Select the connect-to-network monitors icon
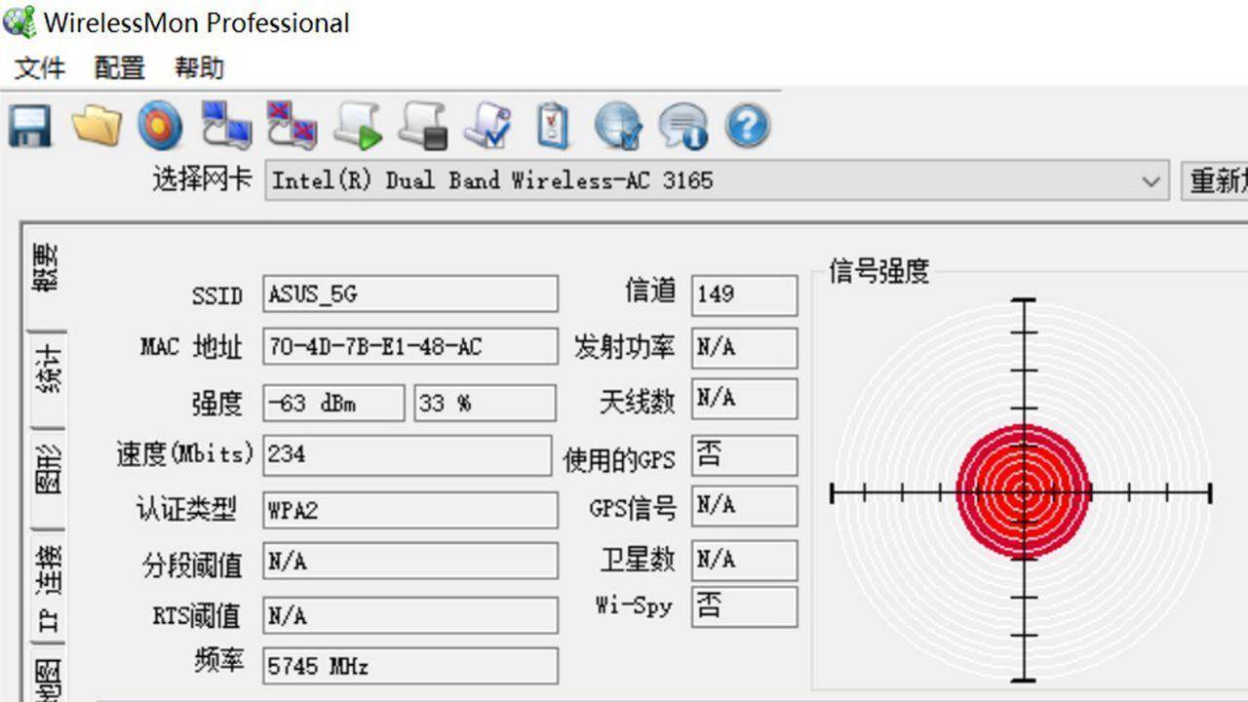The height and width of the screenshot is (702, 1248). coord(226,127)
